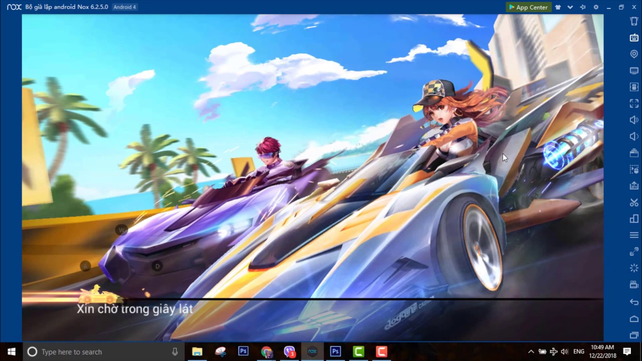
Task: Click the APK install icon in Nox sidebar
Action: [634, 186]
